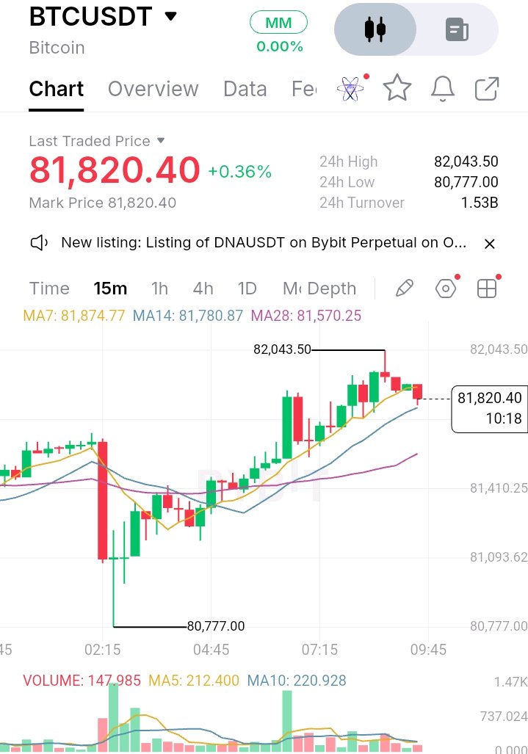Open the More intervals option

tap(292, 289)
